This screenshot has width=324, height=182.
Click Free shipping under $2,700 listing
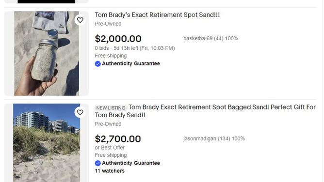click(111, 155)
